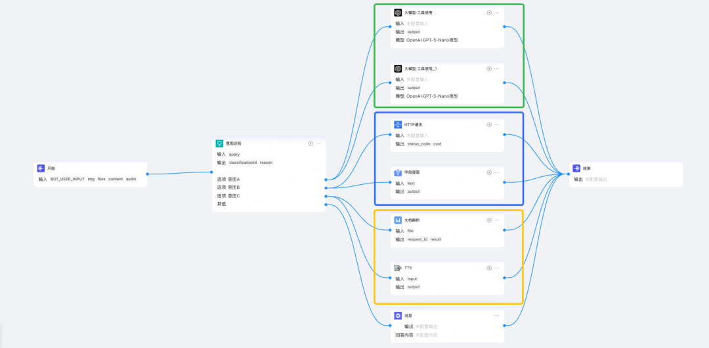The height and width of the screenshot is (348, 709).
Task: Open the ellipsis menu on 消息 node
Action: [497, 316]
